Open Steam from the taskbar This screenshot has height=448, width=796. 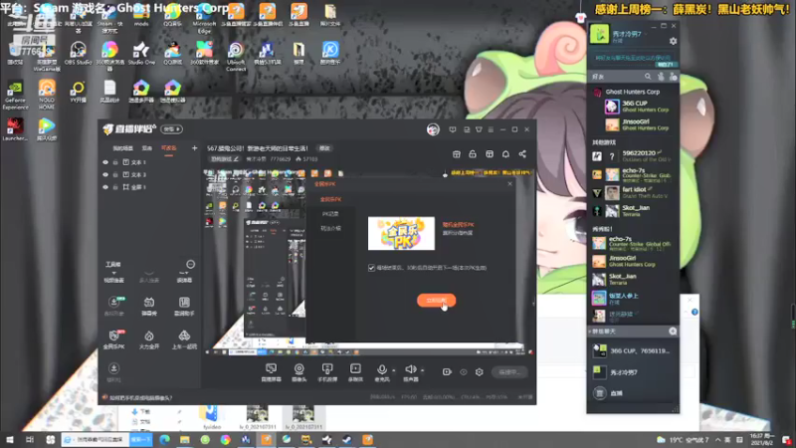coord(346,439)
